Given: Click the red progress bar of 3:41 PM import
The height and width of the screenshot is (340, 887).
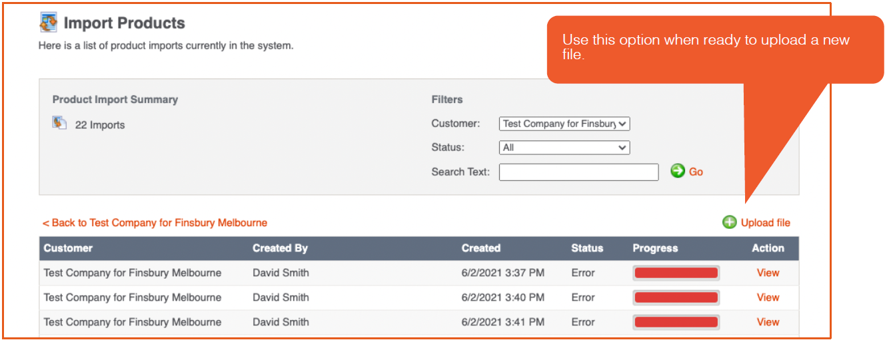Looking at the screenshot, I should click(676, 322).
